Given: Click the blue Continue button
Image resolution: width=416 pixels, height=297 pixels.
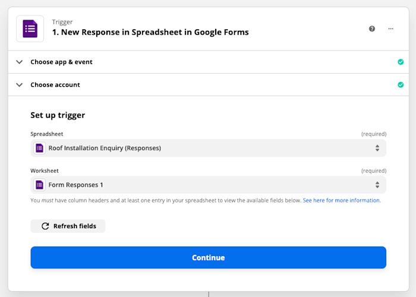Looking at the screenshot, I should [x=208, y=257].
